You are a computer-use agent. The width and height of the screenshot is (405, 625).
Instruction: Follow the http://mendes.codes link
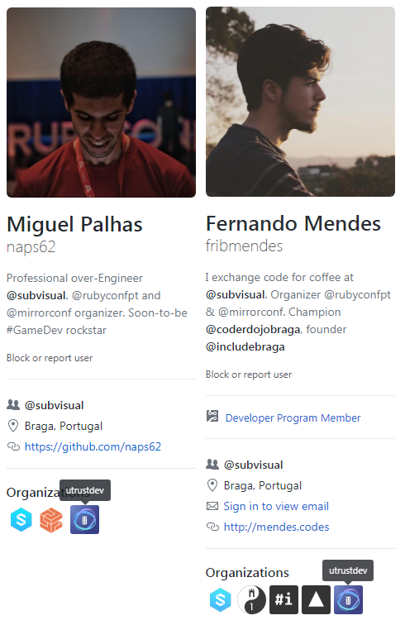point(276,527)
